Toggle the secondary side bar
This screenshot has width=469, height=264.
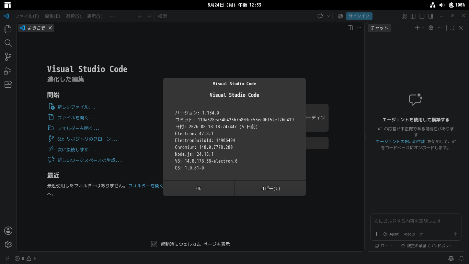(x=431, y=16)
